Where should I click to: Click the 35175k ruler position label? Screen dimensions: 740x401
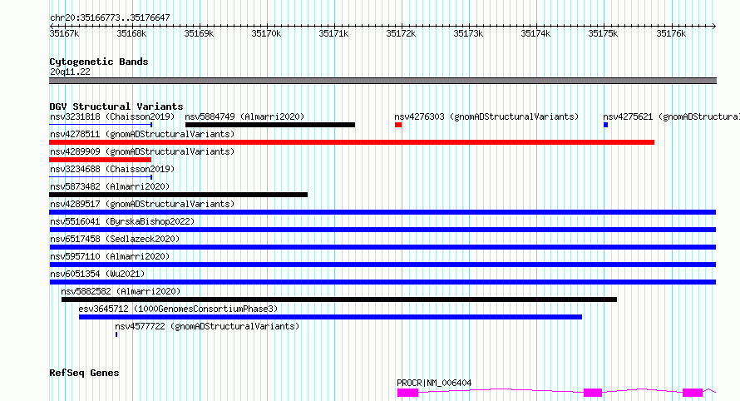pyautogui.click(x=603, y=33)
